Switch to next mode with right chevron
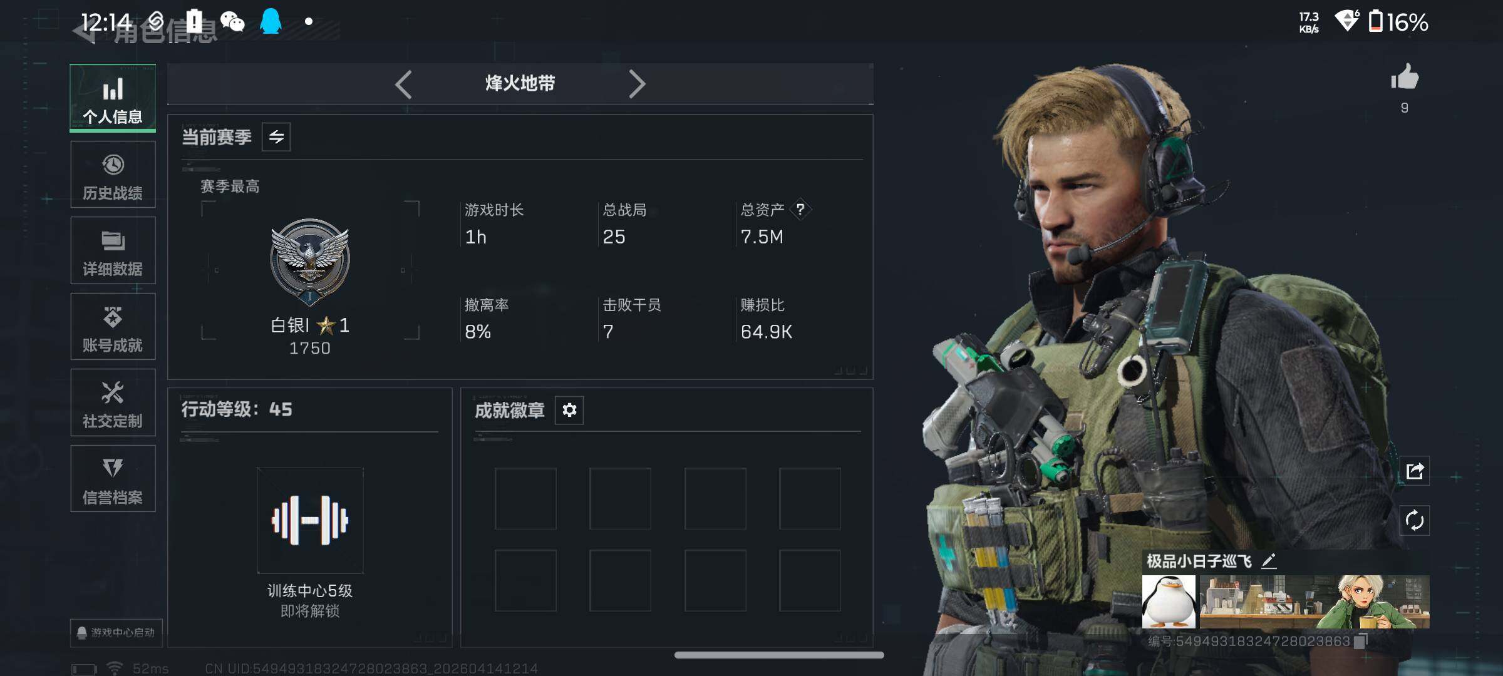Image resolution: width=1503 pixels, height=676 pixels. pyautogui.click(x=636, y=84)
